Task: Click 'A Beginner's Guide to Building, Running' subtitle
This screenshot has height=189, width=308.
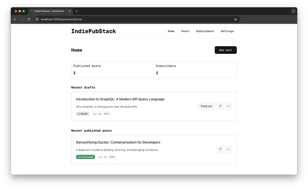Action: tap(117, 150)
